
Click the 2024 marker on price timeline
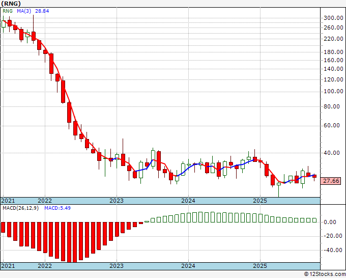point(188,201)
